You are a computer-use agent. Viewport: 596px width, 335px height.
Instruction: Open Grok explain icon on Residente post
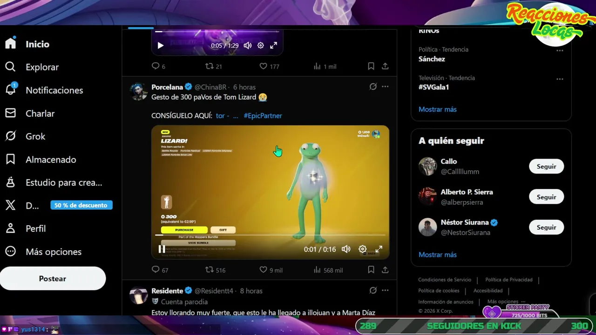click(373, 290)
